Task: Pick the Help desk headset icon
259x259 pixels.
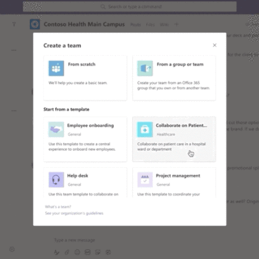Action: [x=56, y=179]
